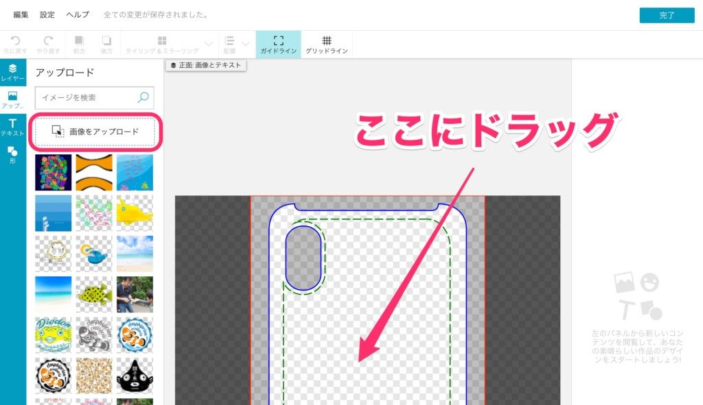Open the 編集 menu

coord(21,14)
